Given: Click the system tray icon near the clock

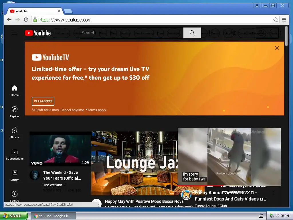Looking at the screenshot, I should pyautogui.click(x=272, y=216).
